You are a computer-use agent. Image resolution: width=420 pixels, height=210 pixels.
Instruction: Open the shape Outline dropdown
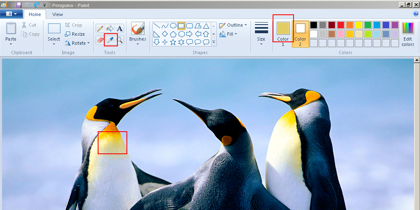point(233,25)
